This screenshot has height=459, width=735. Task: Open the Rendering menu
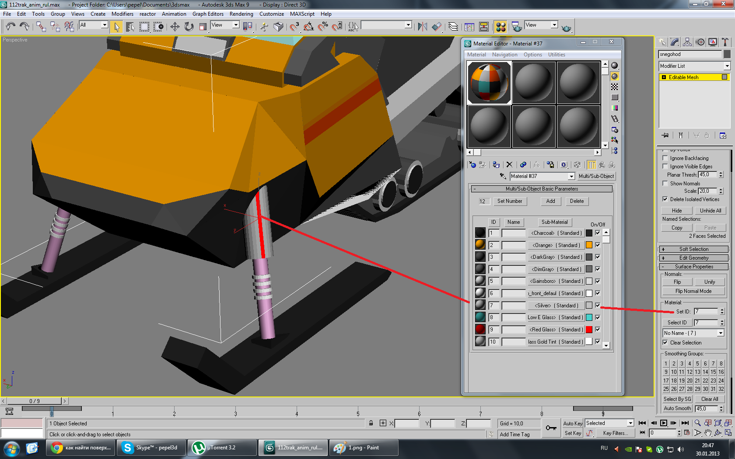tap(241, 14)
